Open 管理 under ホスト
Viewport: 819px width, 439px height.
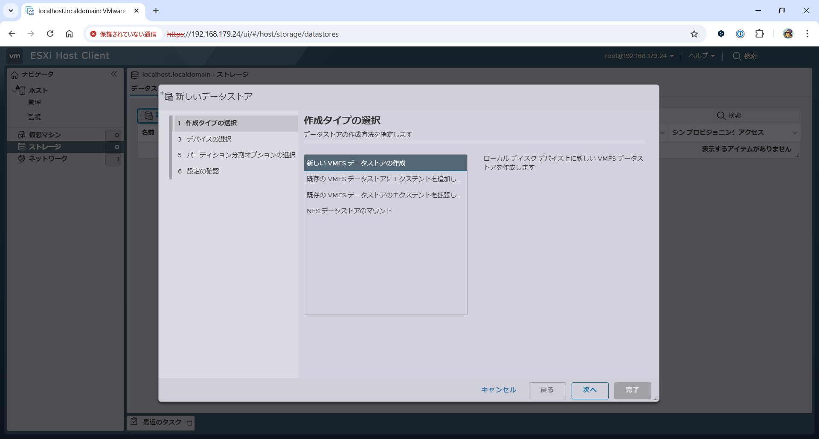[35, 103]
